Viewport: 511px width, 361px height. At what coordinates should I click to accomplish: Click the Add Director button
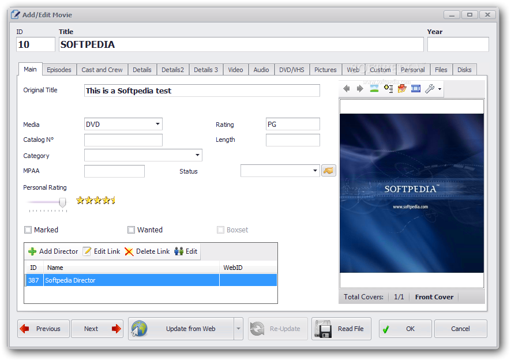tap(53, 251)
